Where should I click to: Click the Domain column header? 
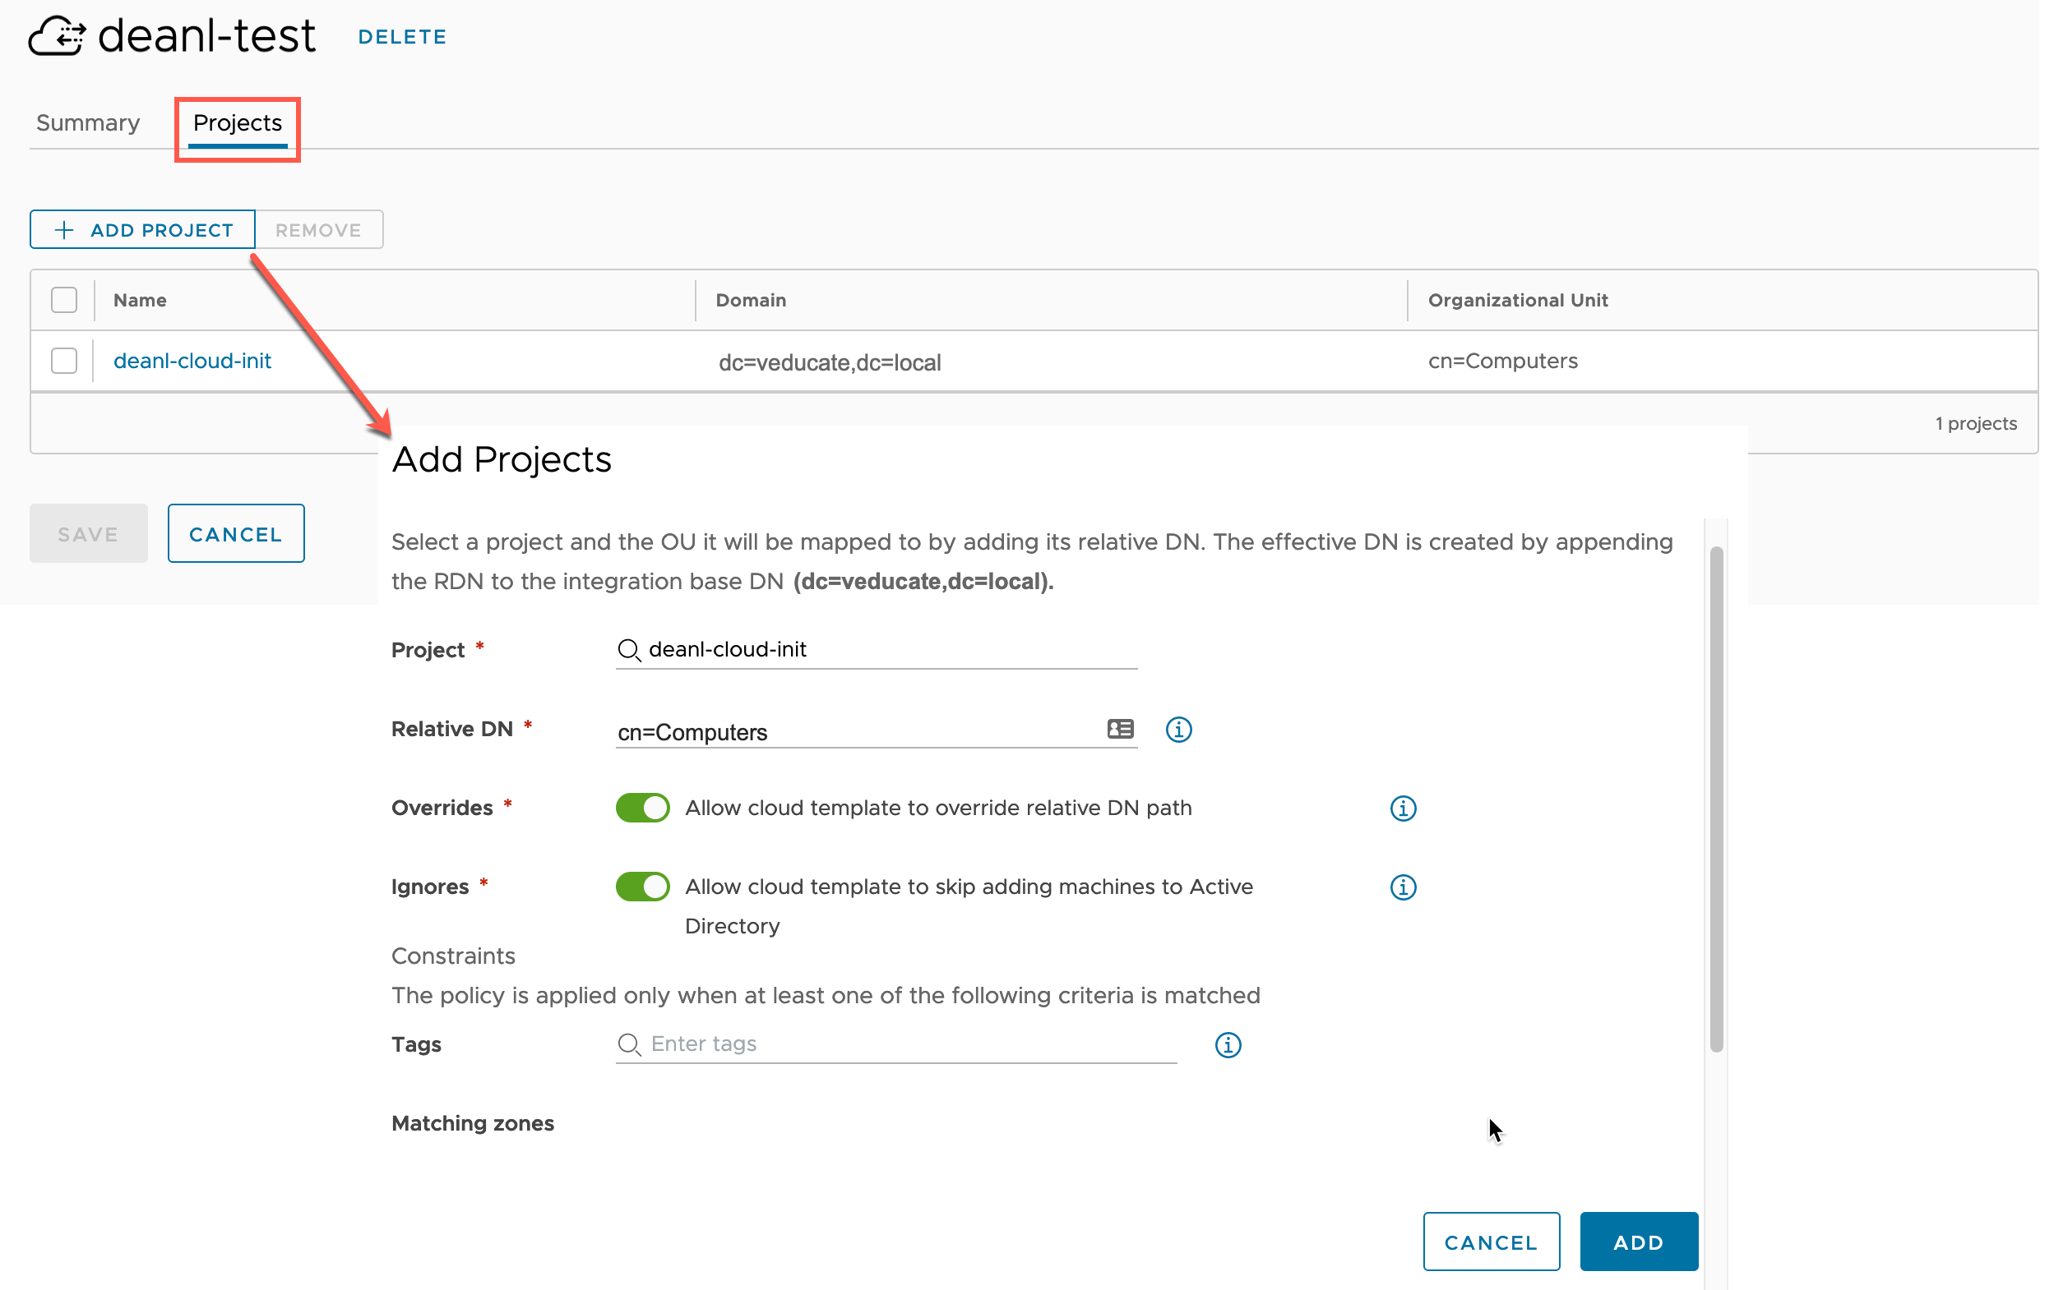click(752, 300)
